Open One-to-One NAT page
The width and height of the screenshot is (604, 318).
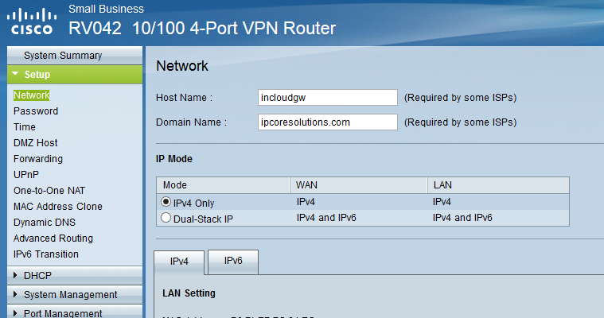[49, 191]
